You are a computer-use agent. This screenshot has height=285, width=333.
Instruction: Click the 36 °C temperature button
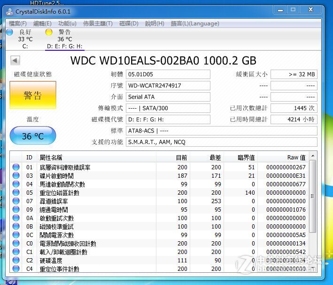tap(33, 136)
